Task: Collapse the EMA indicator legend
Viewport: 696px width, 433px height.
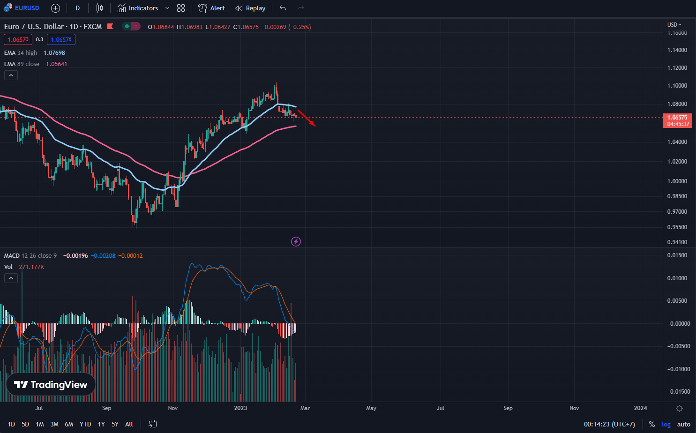Action: 11,75
